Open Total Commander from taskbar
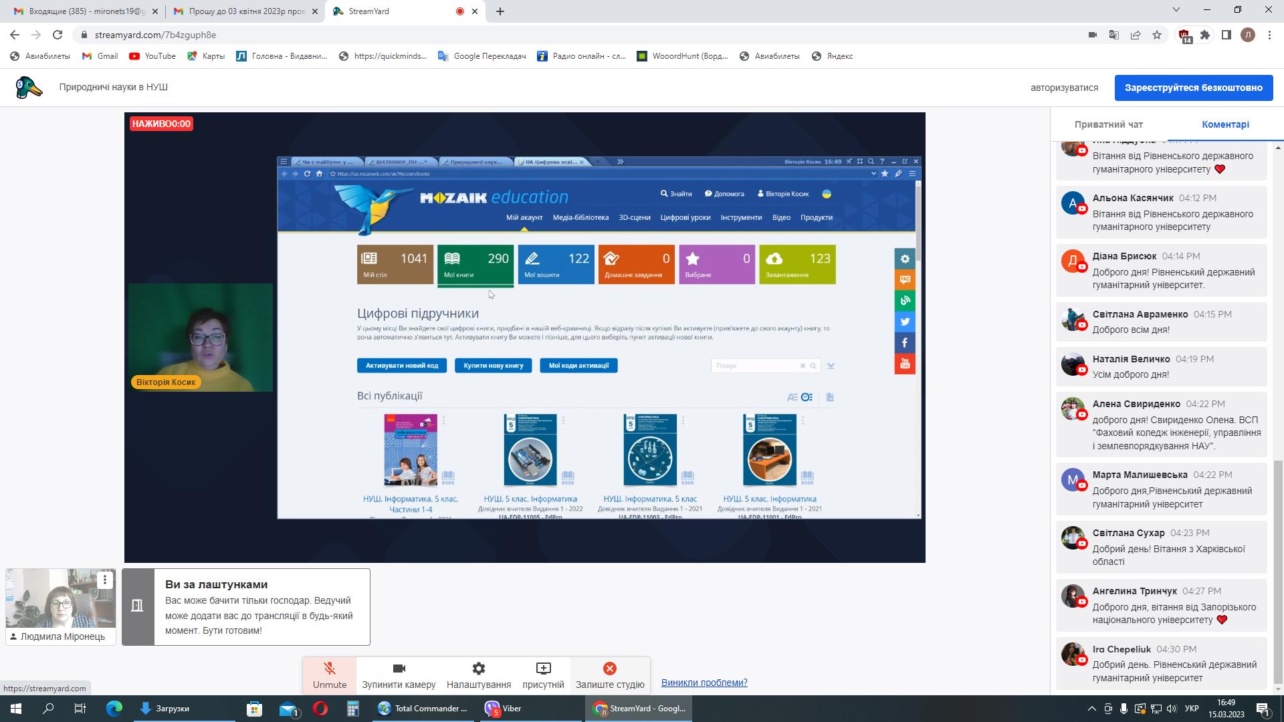This screenshot has height=722, width=1284. pos(425,709)
